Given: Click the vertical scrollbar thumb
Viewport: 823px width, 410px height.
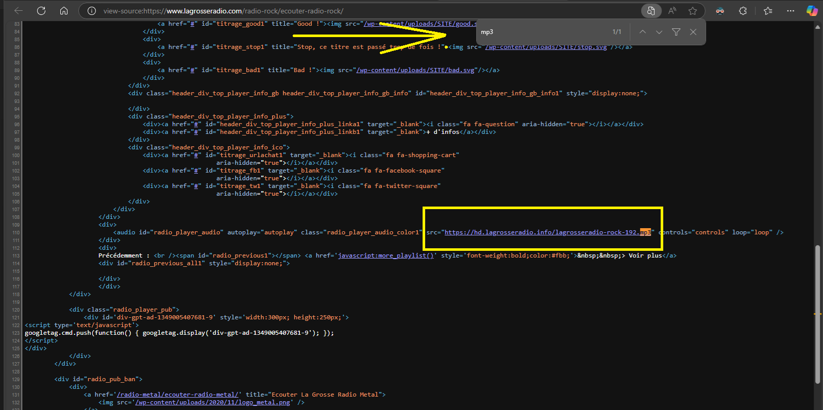Looking at the screenshot, I should point(817,314).
